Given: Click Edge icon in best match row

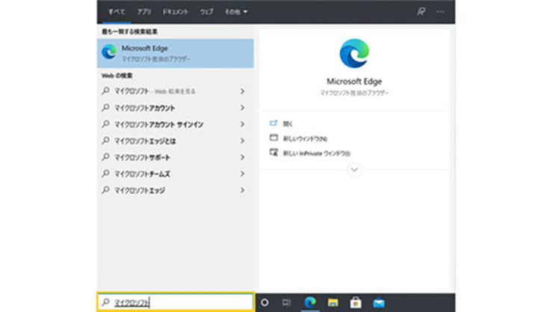Looking at the screenshot, I should (x=109, y=52).
